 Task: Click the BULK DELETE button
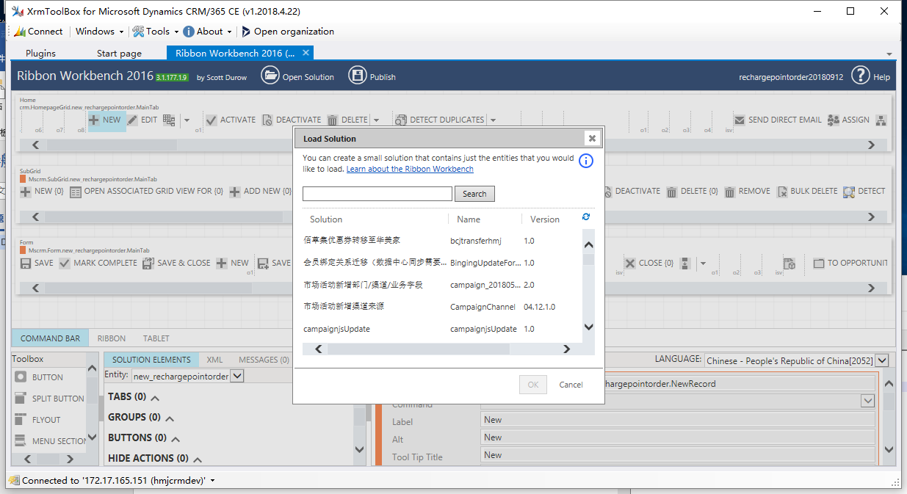[x=806, y=191]
